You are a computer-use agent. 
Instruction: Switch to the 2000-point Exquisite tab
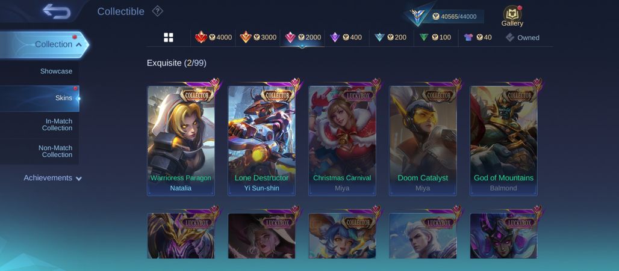coord(302,37)
